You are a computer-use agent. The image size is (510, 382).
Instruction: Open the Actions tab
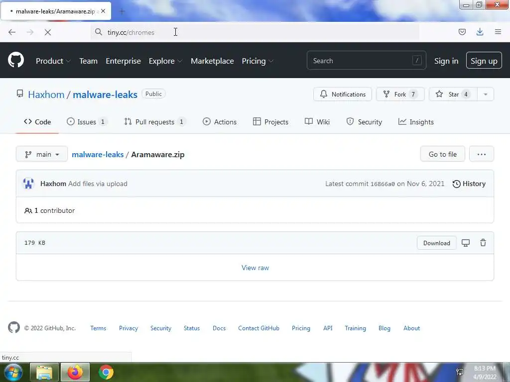[220, 122]
